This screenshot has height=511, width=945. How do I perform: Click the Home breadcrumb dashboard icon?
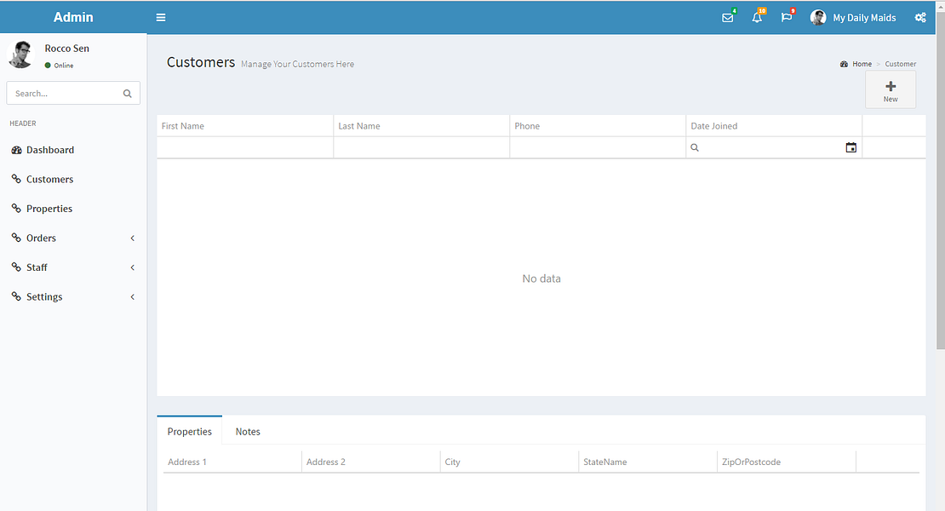pyautogui.click(x=844, y=64)
